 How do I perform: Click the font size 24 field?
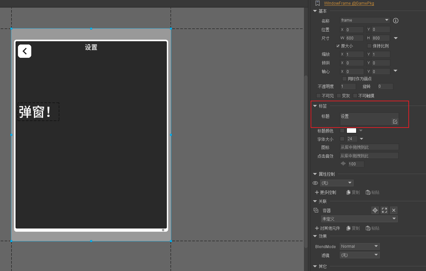pyautogui.click(x=352, y=139)
